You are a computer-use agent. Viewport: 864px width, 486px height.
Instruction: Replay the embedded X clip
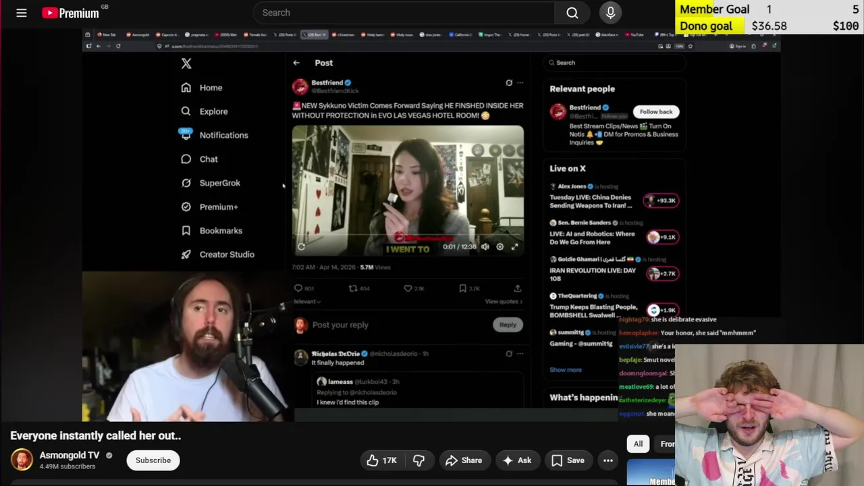click(301, 247)
